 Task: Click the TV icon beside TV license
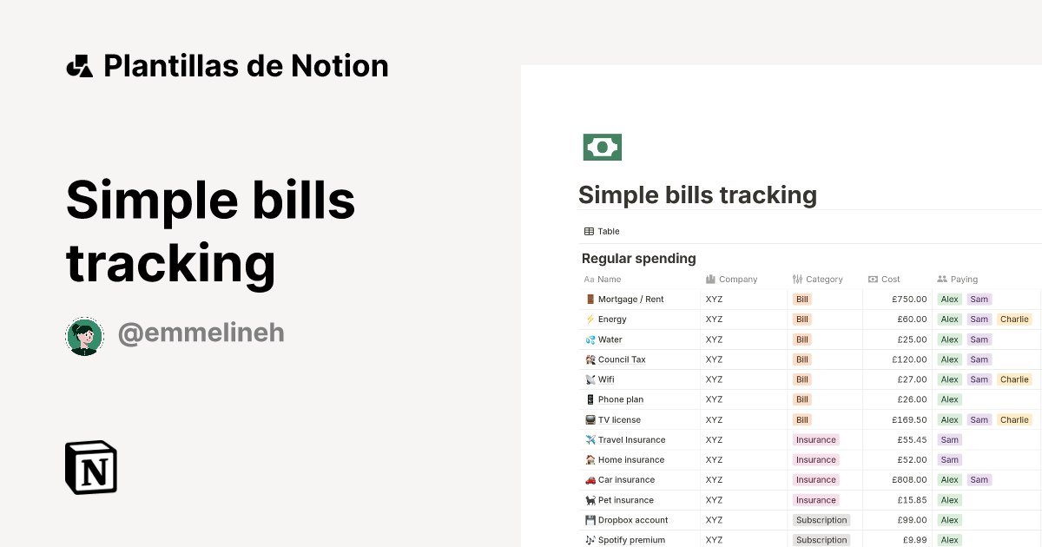589,419
